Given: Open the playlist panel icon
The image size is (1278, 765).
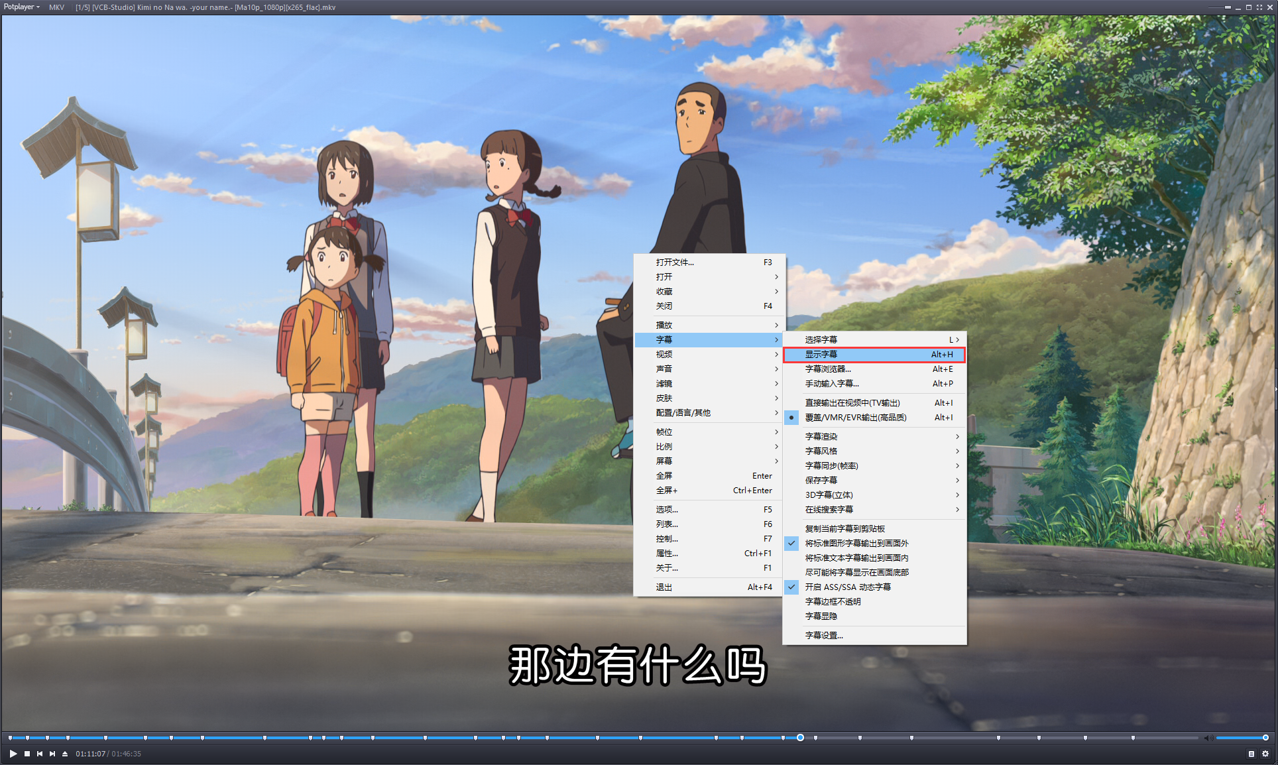Looking at the screenshot, I should point(1251,754).
